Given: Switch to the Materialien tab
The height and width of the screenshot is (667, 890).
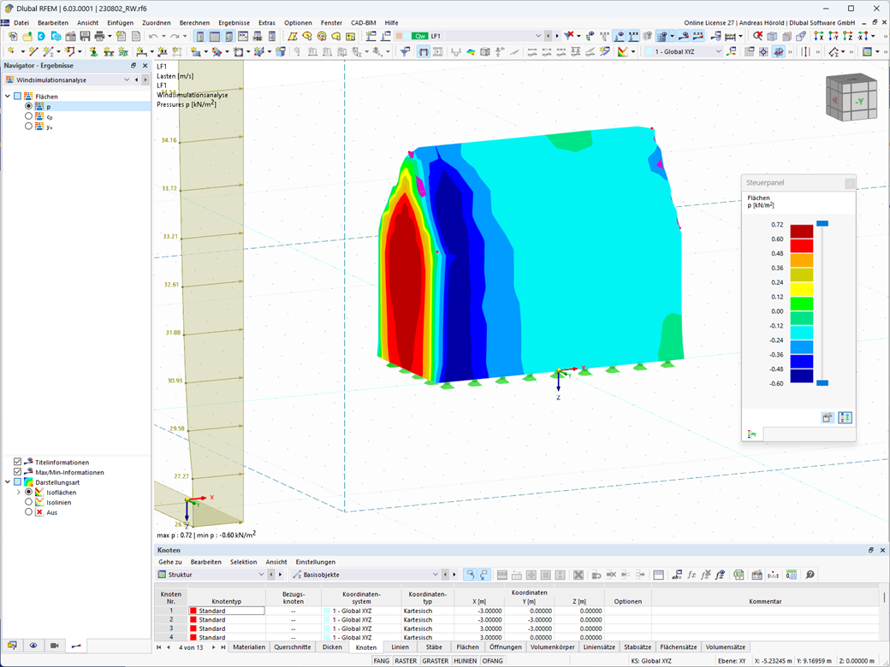Looking at the screenshot, I should (x=249, y=647).
